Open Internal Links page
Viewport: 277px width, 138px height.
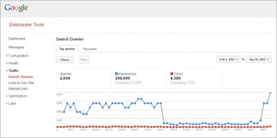coord(18,89)
